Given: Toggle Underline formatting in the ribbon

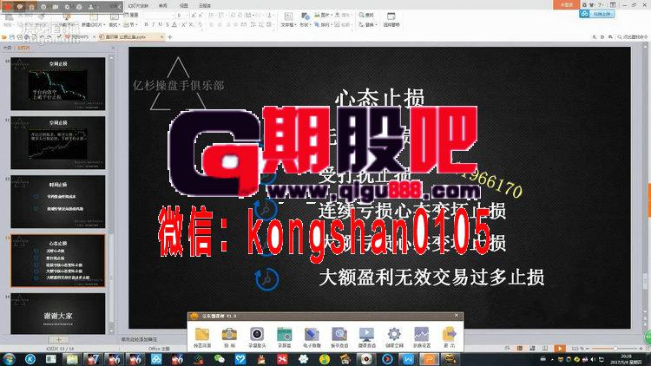Looking at the screenshot, I should tap(161, 25).
